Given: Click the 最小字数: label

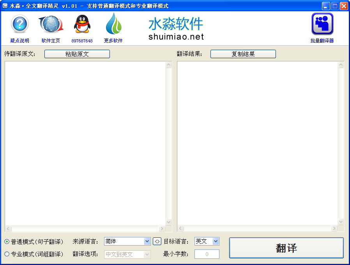Looking at the screenshot, I should click(x=176, y=254).
